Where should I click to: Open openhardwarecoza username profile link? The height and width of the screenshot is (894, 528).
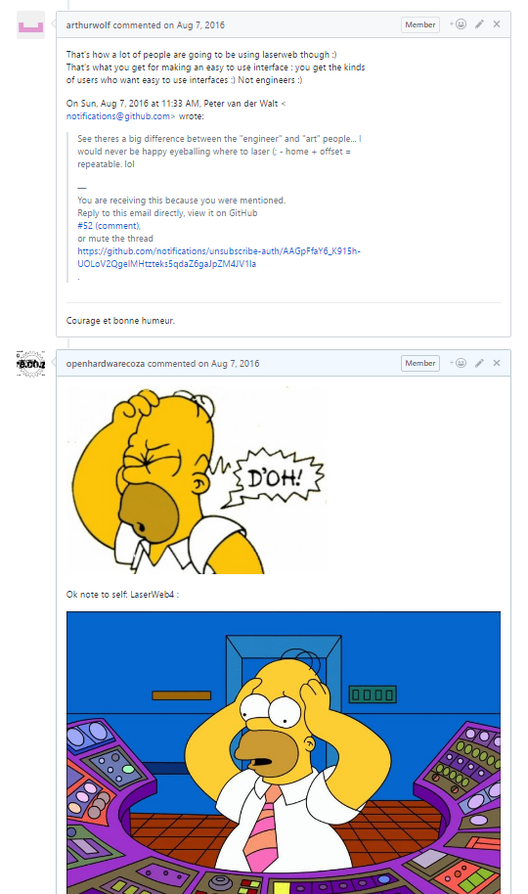(106, 364)
